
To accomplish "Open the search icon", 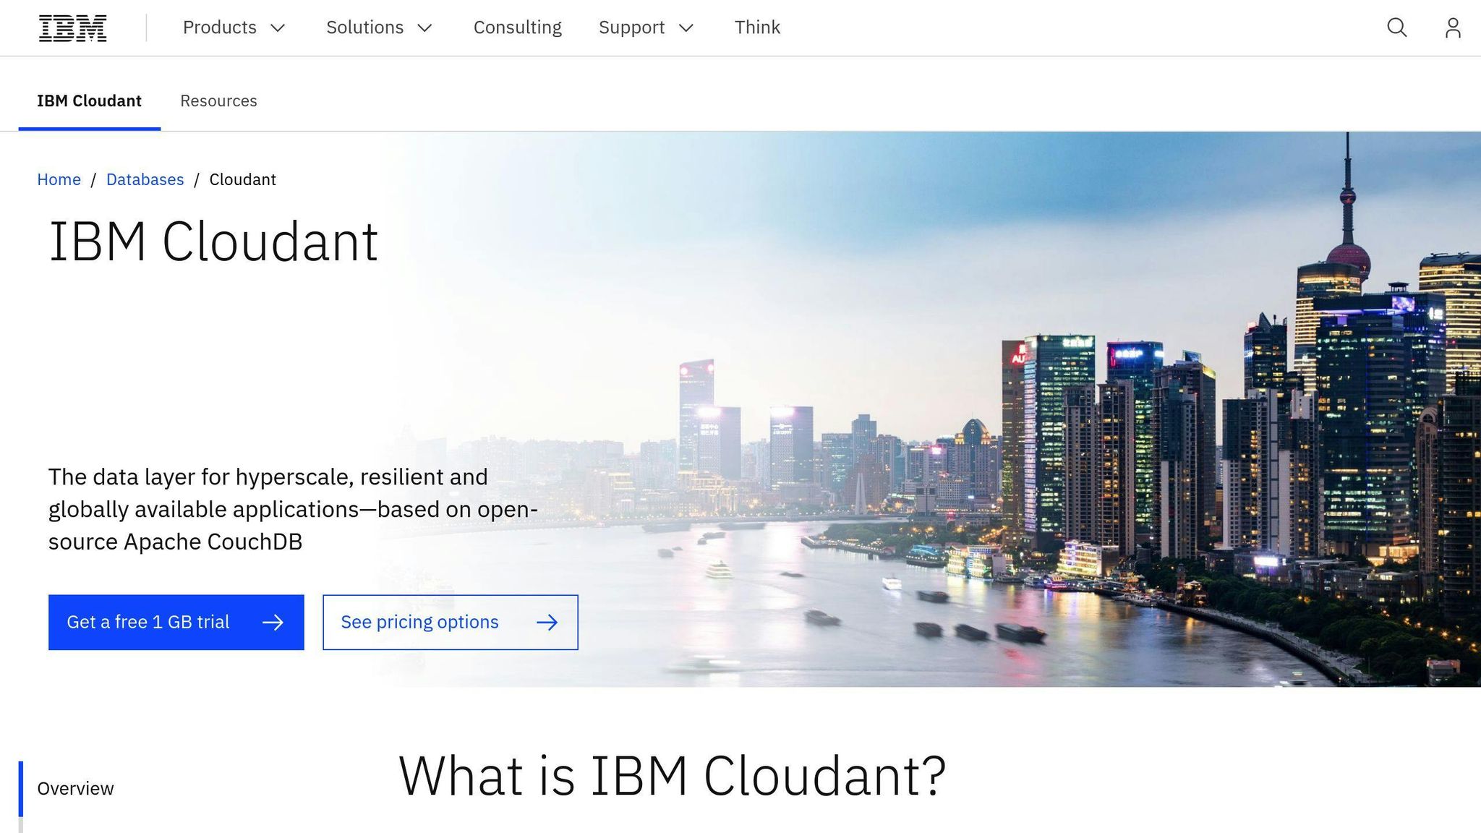I will pyautogui.click(x=1397, y=27).
